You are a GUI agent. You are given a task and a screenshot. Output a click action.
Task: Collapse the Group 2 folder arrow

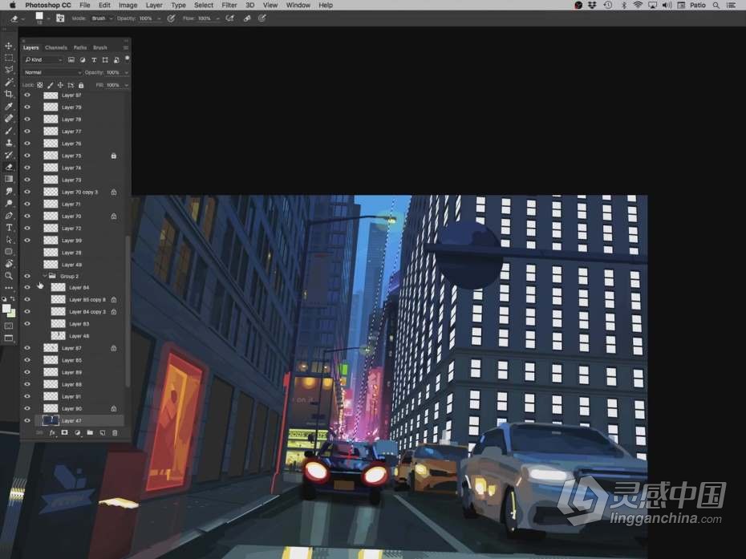click(x=44, y=276)
